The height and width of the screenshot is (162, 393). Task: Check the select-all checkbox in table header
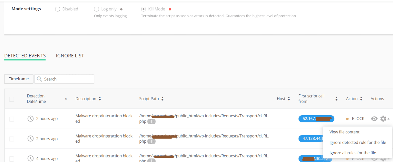(x=11, y=99)
